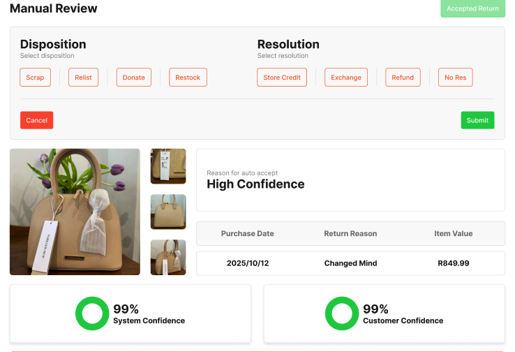The width and height of the screenshot is (515, 352).
Task: Choose Relist as disposition
Action: click(84, 78)
